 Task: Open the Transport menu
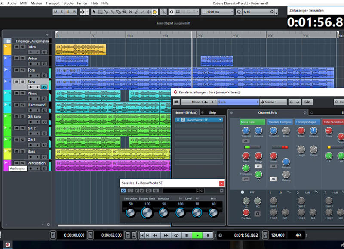click(x=52, y=3)
